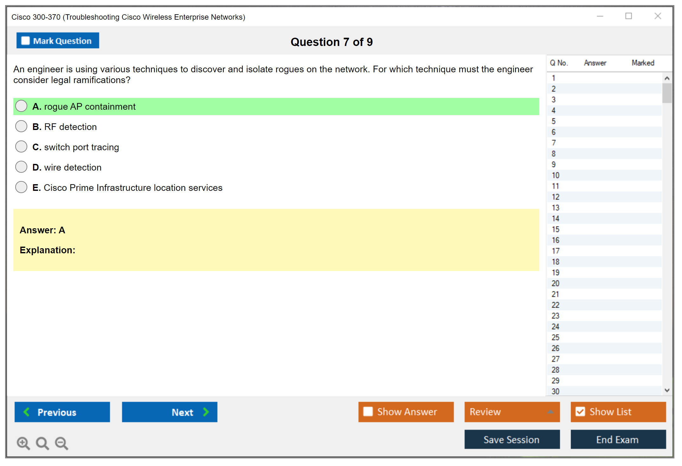
Task: Minimize the exam window
Action: (600, 16)
